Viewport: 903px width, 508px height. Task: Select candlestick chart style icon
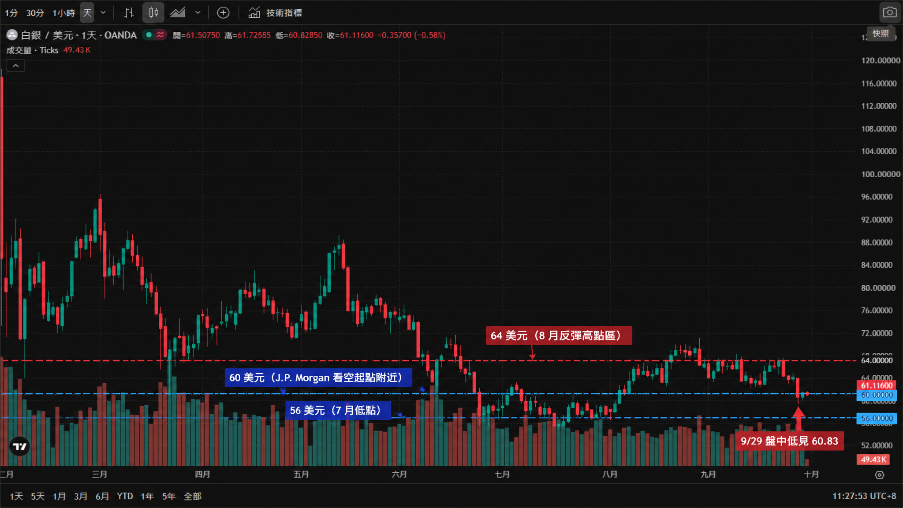[x=153, y=13]
